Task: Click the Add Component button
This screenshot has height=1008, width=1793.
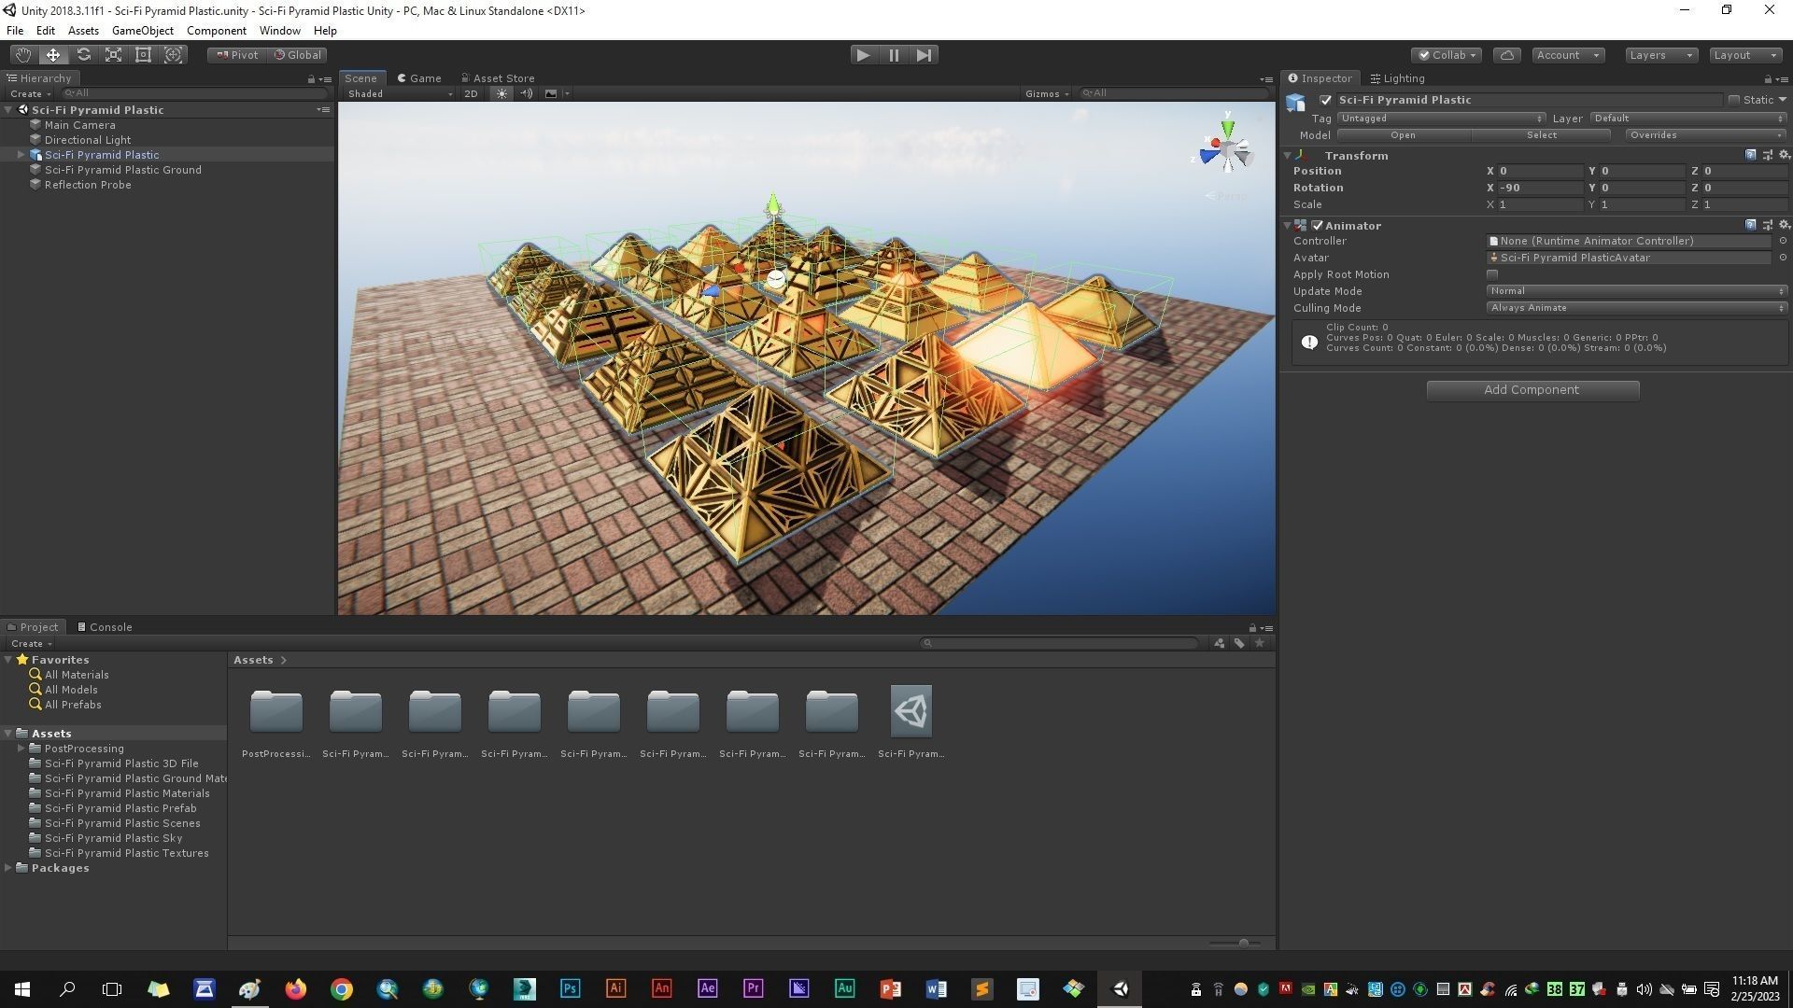Action: (x=1532, y=390)
